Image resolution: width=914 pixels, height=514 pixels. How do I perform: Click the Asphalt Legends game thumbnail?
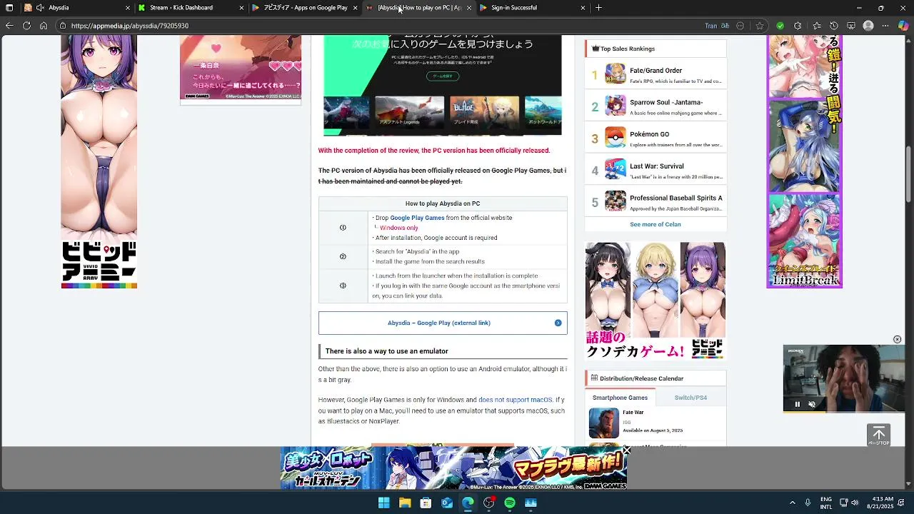pyautogui.click(x=410, y=112)
